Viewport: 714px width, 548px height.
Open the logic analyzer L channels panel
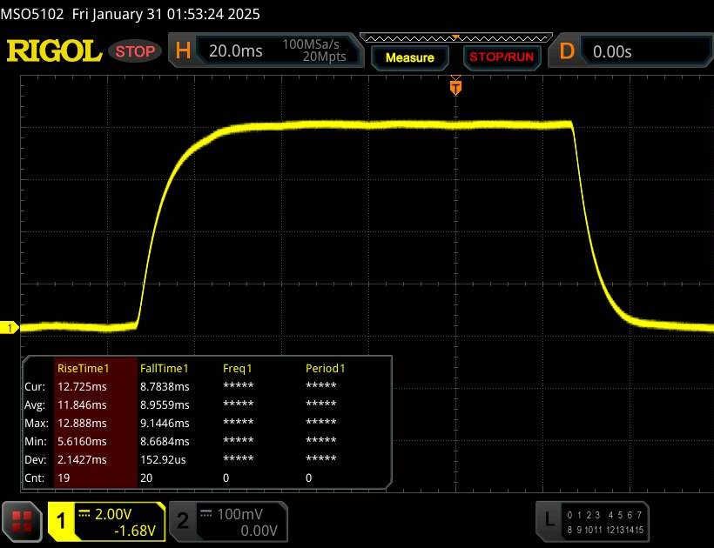(x=592, y=522)
